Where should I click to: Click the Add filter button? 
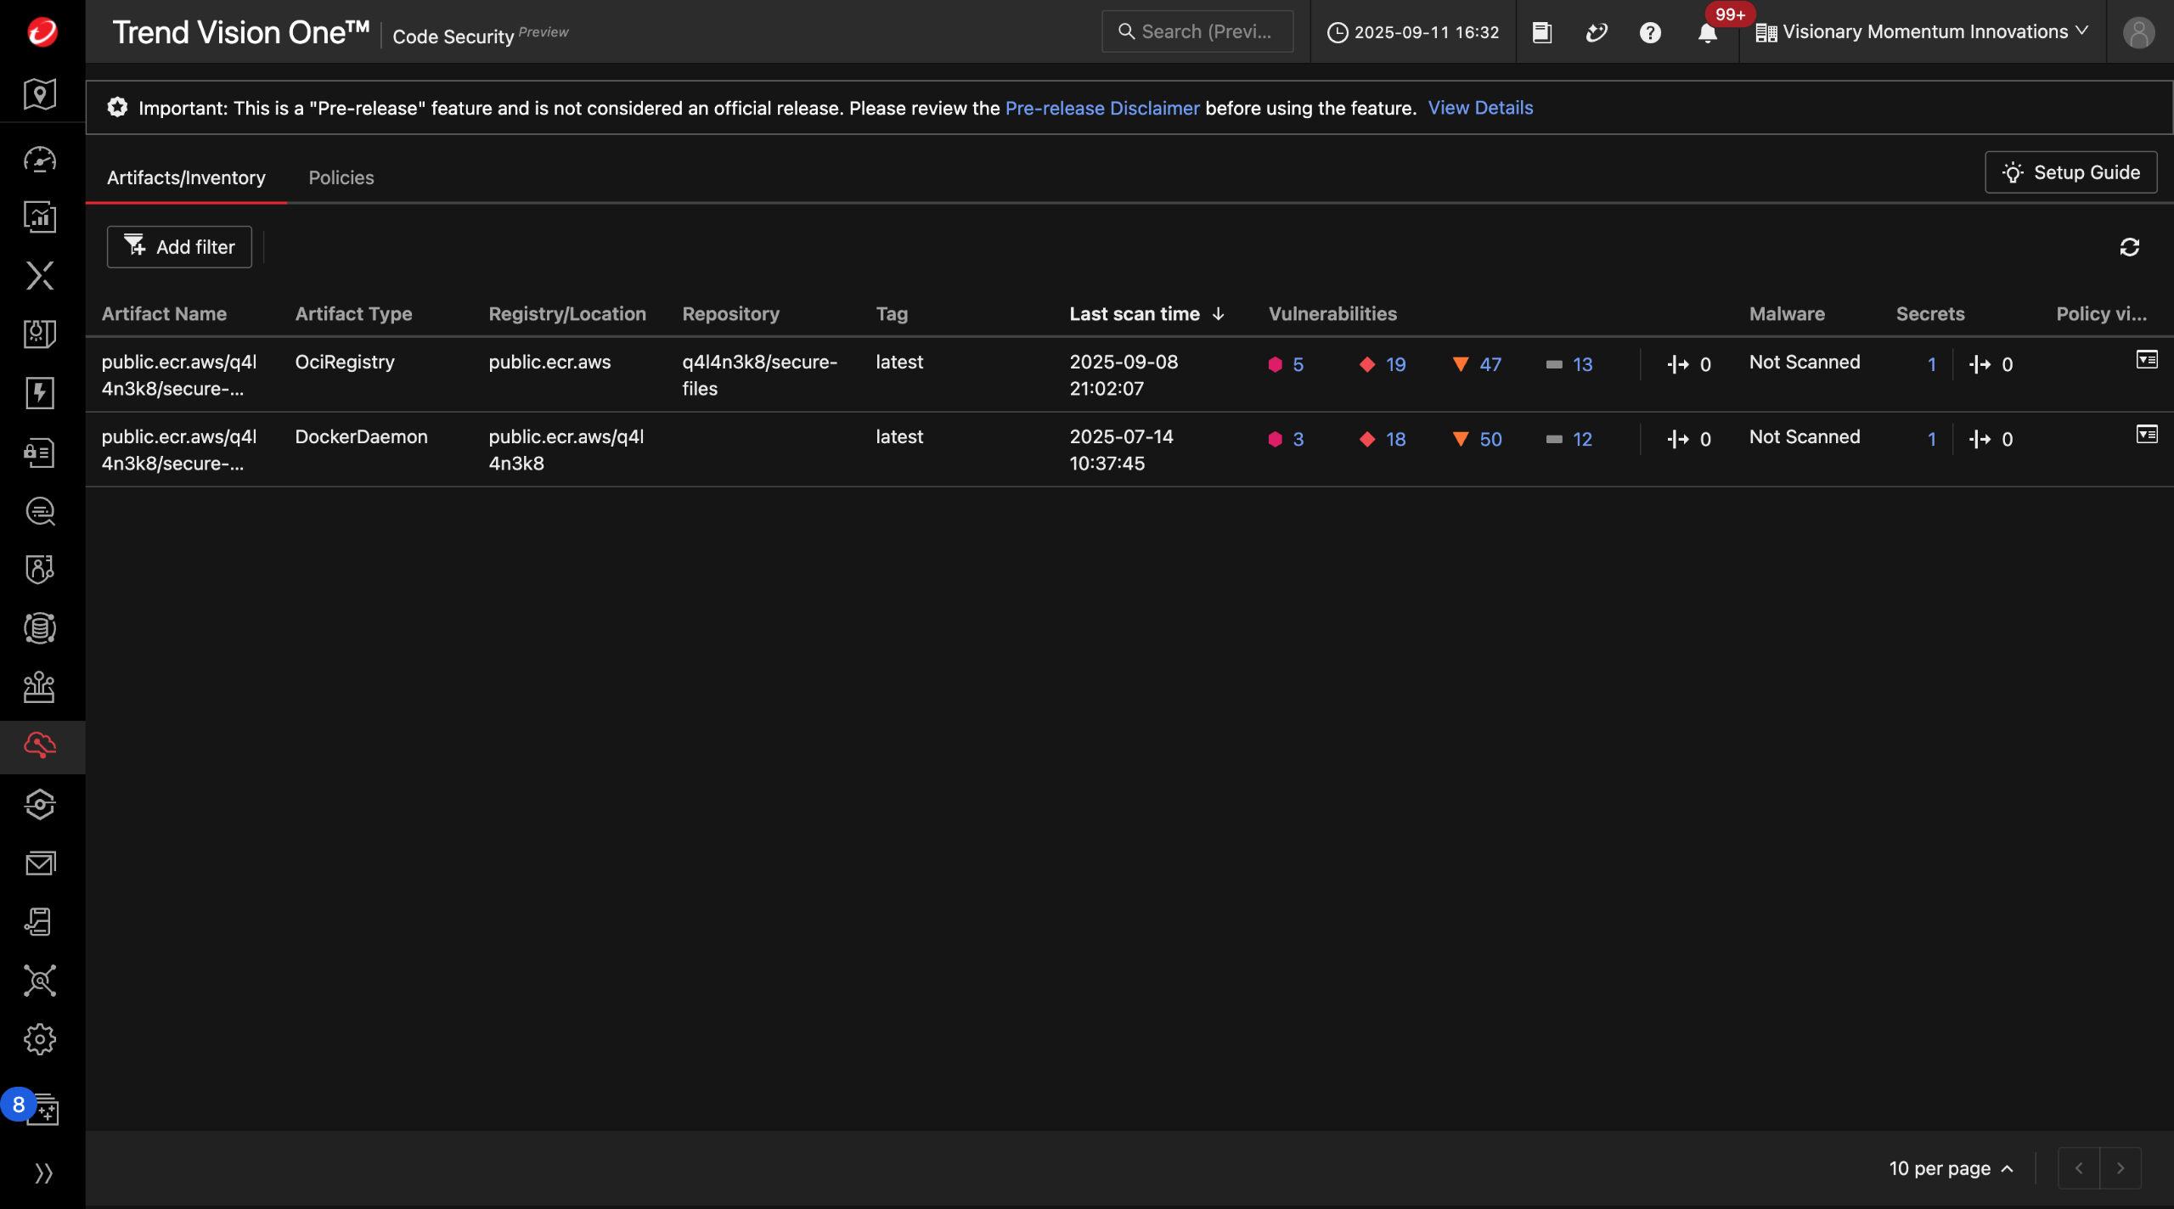click(x=179, y=247)
